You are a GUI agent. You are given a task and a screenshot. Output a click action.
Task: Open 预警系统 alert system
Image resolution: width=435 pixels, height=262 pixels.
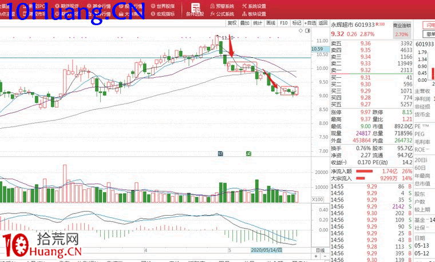pos(222,6)
